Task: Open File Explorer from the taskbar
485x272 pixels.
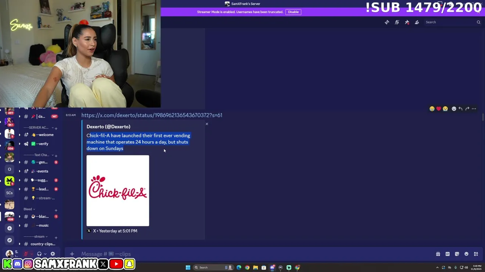Action: (255, 267)
